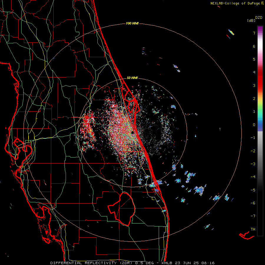Viewport: 265px width, 265px height.
Task: Click the -4 value on the color scale
Action: [x=253, y=177]
